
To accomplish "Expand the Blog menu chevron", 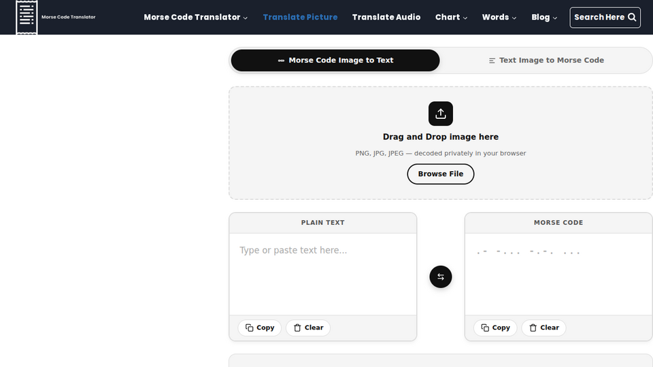I will click(x=555, y=18).
